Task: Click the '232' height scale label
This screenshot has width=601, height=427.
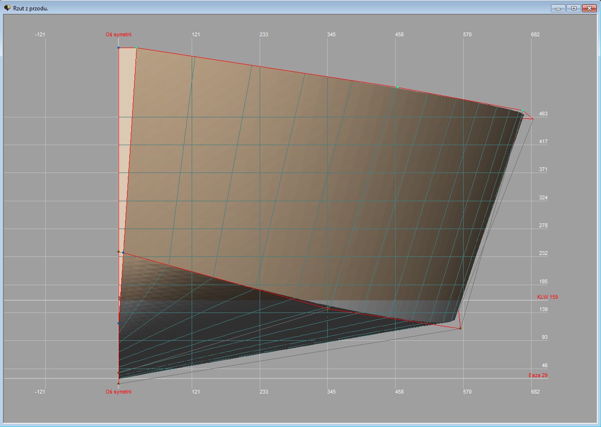Action: click(543, 253)
